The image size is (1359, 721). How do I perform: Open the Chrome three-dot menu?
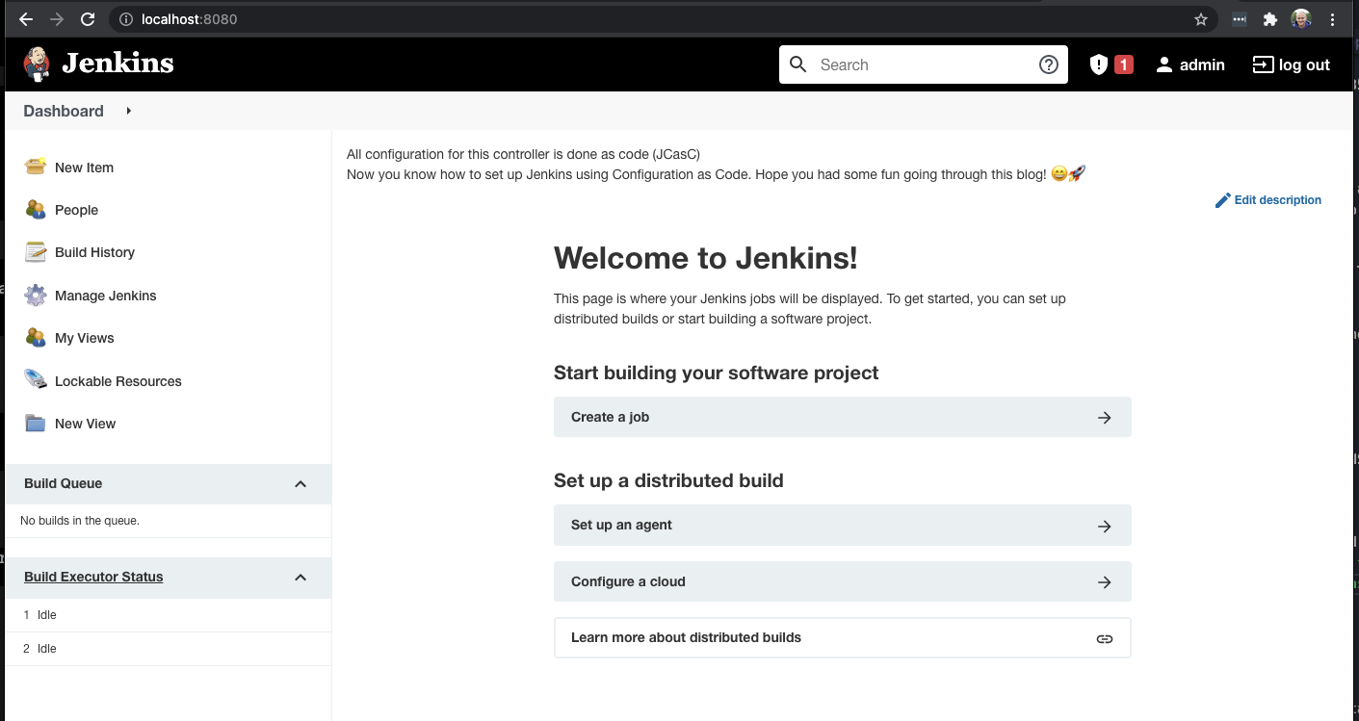click(x=1334, y=18)
